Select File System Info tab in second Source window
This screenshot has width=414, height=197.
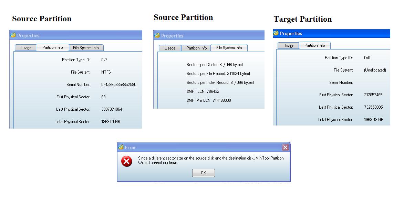[x=229, y=48]
